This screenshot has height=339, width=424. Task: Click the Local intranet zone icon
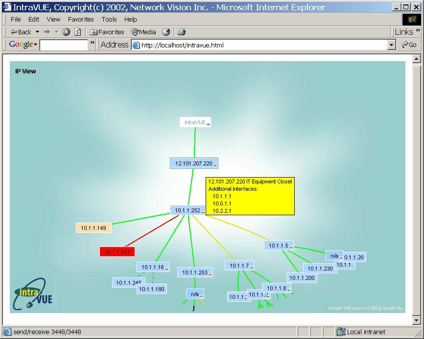[341, 332]
